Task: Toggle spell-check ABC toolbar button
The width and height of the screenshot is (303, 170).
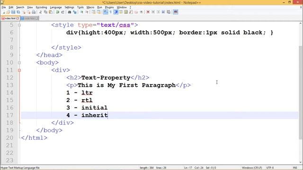Action: (176, 12)
